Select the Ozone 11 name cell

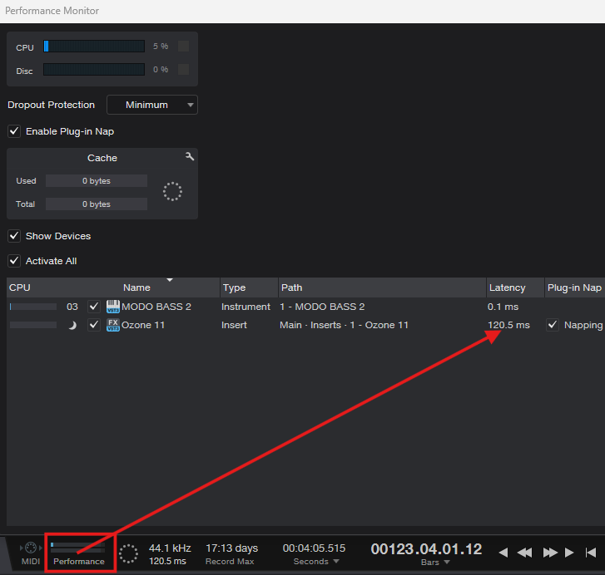(143, 325)
